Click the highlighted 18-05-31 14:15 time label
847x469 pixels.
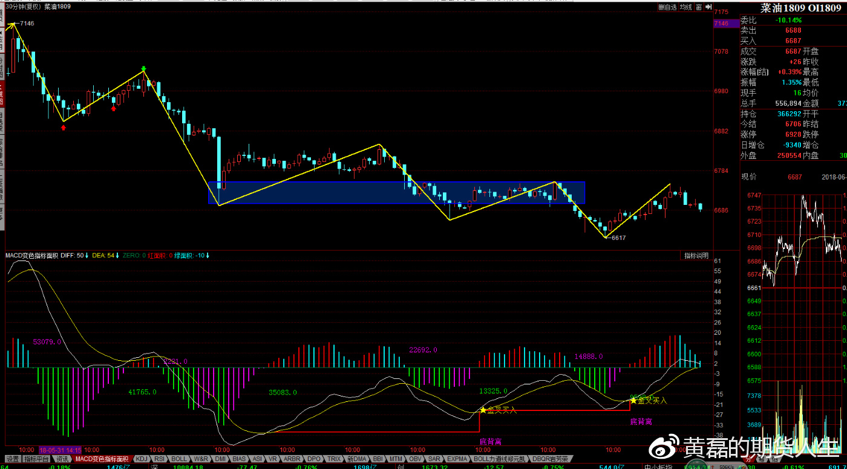[x=60, y=450]
